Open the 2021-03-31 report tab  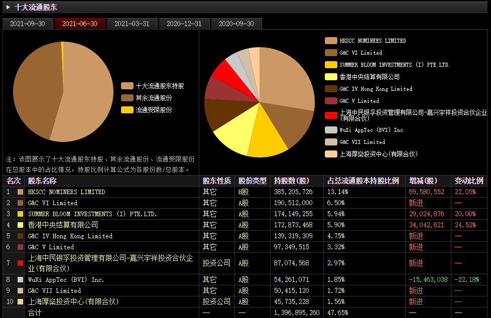132,24
